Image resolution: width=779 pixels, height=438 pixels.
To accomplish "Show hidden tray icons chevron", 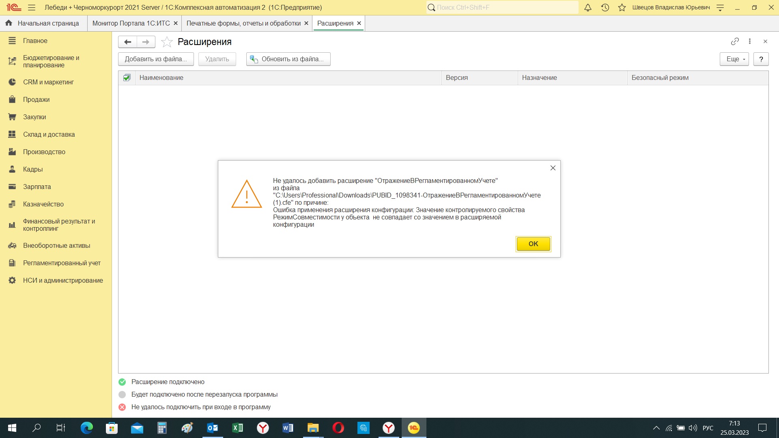I will point(656,428).
